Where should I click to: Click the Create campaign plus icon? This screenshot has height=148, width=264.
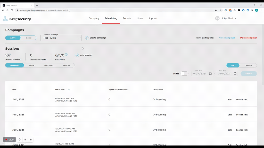87,38
